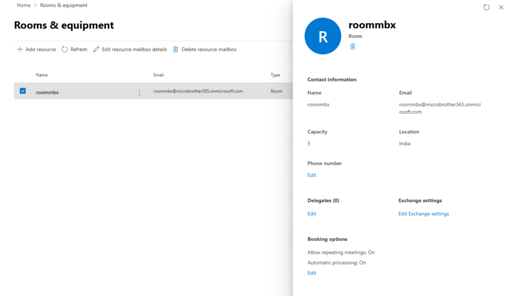Click the Refresh circular arrow icon
The image size is (506, 296).
tap(65, 49)
